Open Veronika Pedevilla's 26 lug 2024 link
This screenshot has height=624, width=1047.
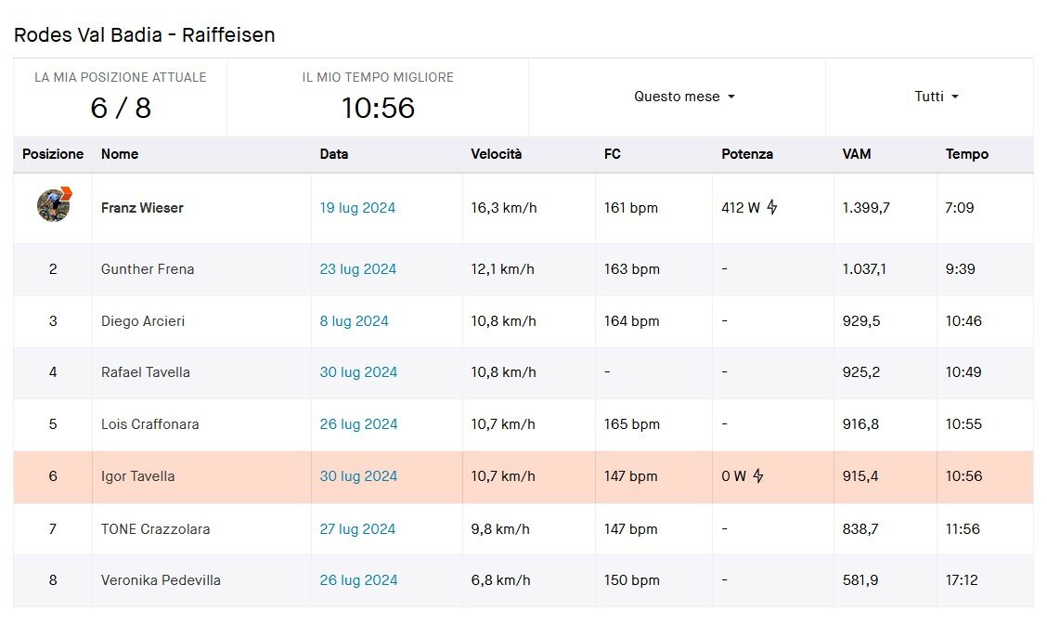[358, 580]
